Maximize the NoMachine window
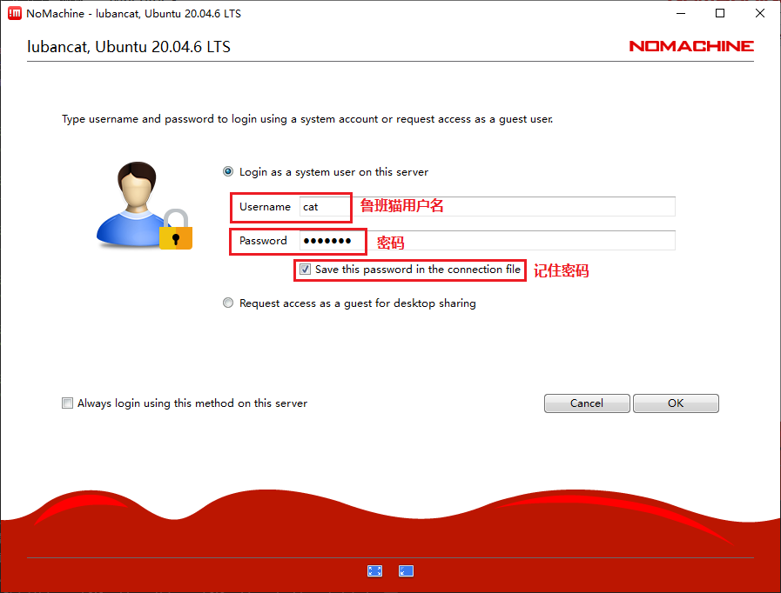Screen dimensions: 781x593 coord(720,14)
